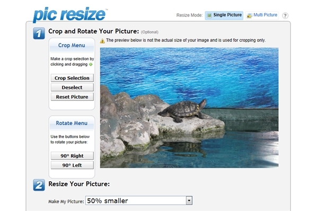Click the Multi Picture mode icon
This screenshot has height=211, width=317.
(250, 15)
